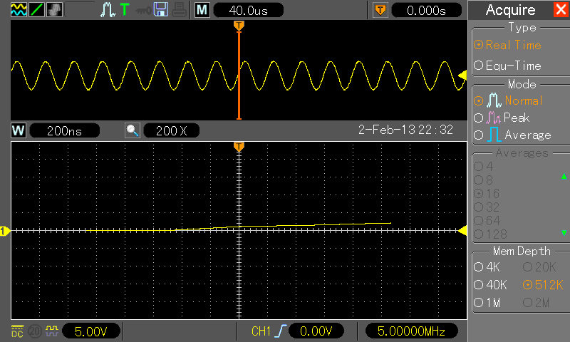570x342 pixels.
Task: Click the gray key lock icon
Action: coord(143,11)
